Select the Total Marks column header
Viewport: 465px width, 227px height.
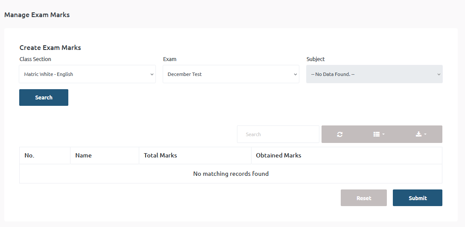(x=161, y=155)
